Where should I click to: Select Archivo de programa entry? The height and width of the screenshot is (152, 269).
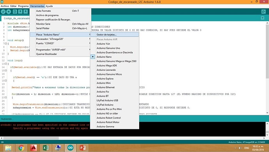(60, 15)
